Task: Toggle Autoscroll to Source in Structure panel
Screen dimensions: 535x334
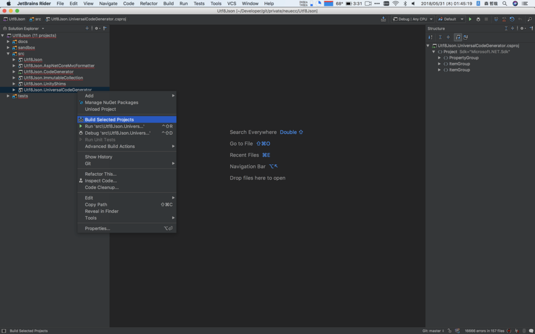Action: pyautogui.click(x=458, y=37)
